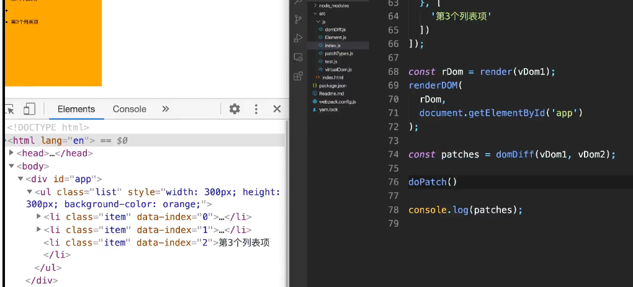The image size is (633, 287).
Task: Click the webpack.config.js file icon
Action: [315, 102]
